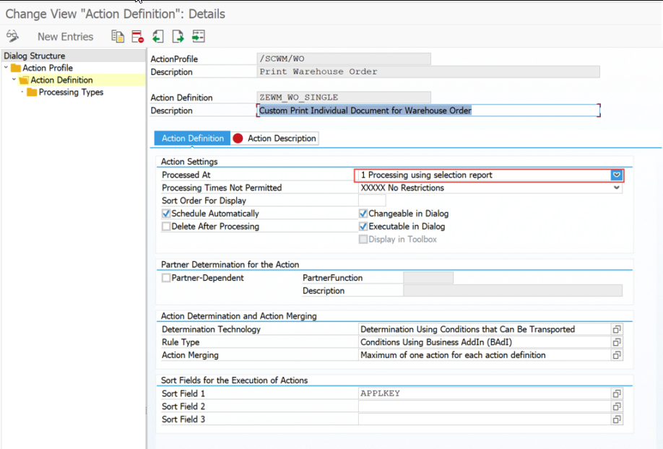The height and width of the screenshot is (449, 663).
Task: Enable the Delete After Processing checkbox
Action: pos(166,226)
